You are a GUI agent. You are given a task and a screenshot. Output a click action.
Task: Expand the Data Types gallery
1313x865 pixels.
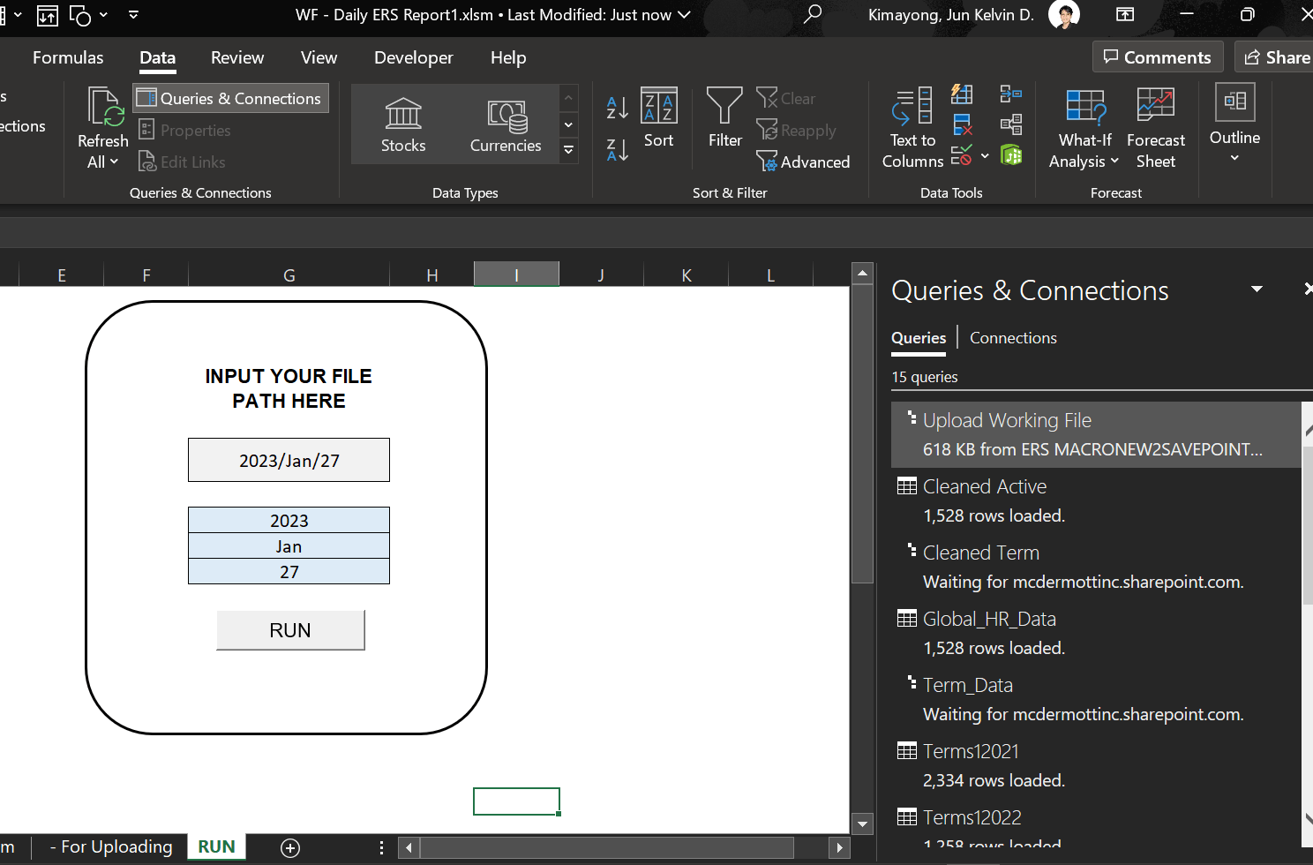pyautogui.click(x=569, y=151)
